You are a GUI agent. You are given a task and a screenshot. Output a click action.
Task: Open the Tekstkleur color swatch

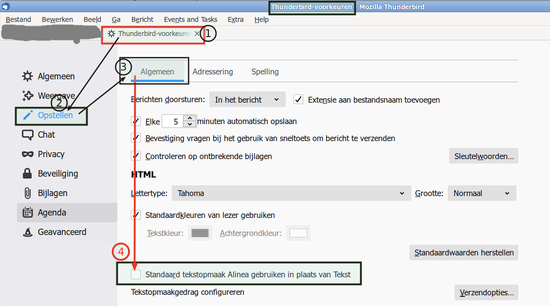(x=200, y=233)
